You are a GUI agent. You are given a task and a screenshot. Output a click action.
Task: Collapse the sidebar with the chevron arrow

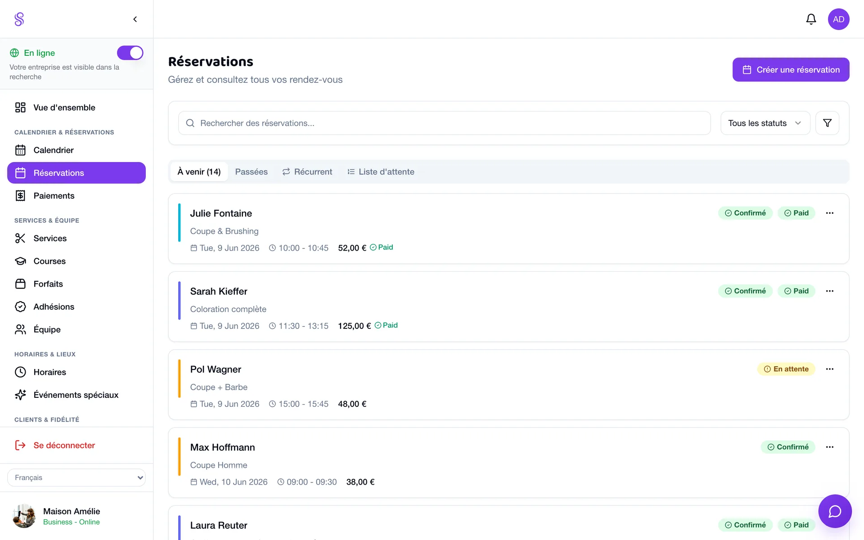click(135, 19)
